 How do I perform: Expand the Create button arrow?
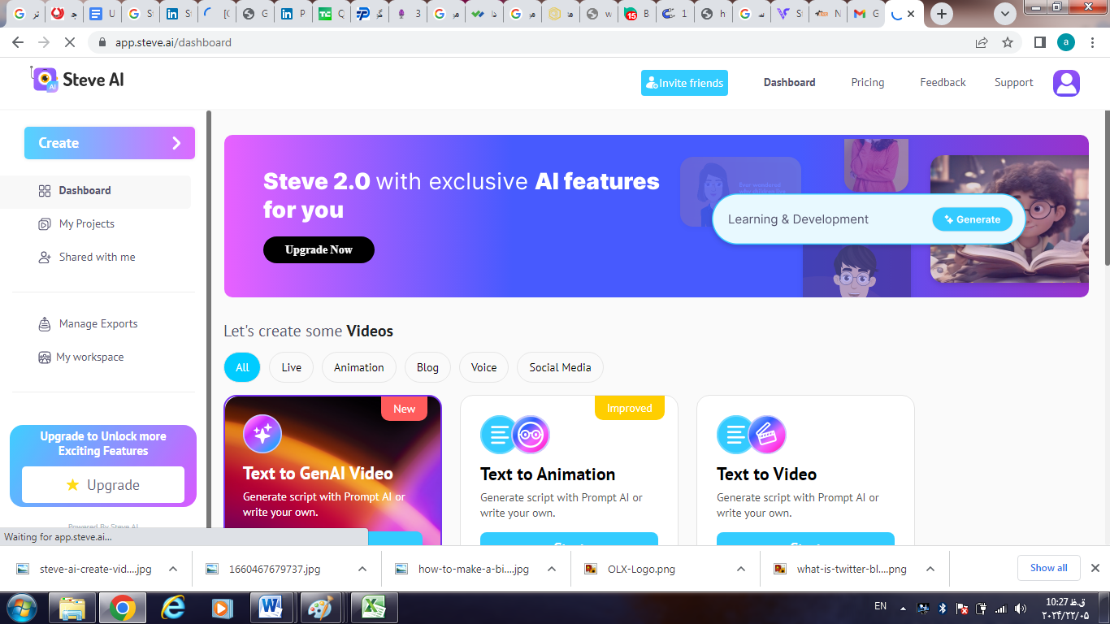(x=176, y=143)
